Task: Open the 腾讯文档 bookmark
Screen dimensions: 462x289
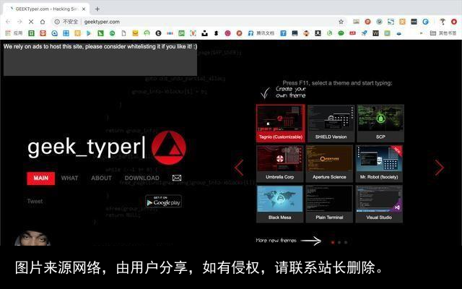Action: [261, 33]
